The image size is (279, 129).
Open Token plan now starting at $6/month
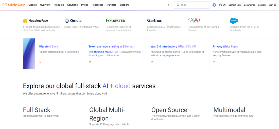click(112, 46)
